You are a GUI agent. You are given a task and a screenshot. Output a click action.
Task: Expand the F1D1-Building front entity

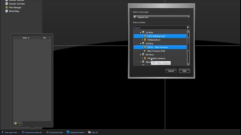[x=142, y=36]
